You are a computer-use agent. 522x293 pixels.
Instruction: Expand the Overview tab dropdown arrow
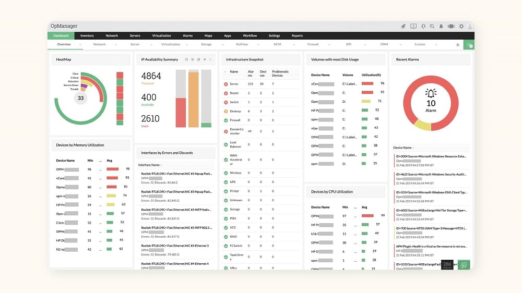(x=80, y=44)
